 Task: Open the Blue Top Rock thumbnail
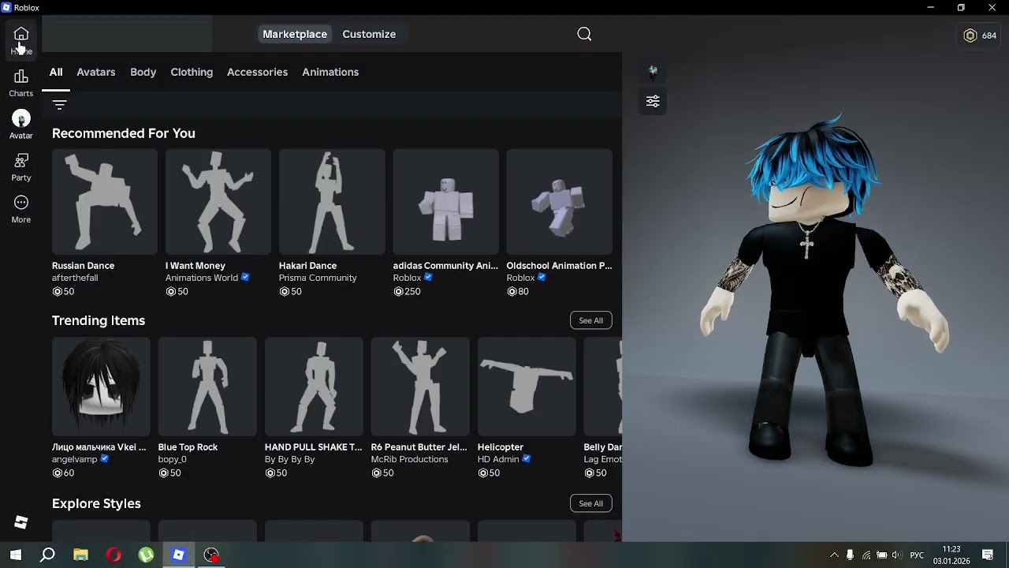tap(207, 387)
